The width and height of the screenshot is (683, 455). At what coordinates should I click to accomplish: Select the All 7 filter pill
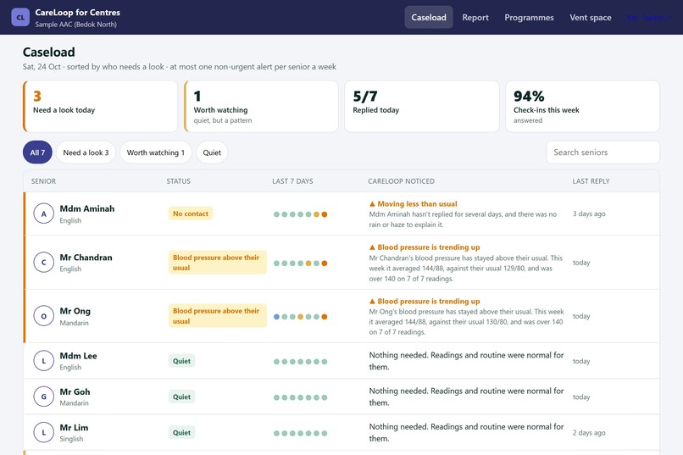(x=37, y=153)
